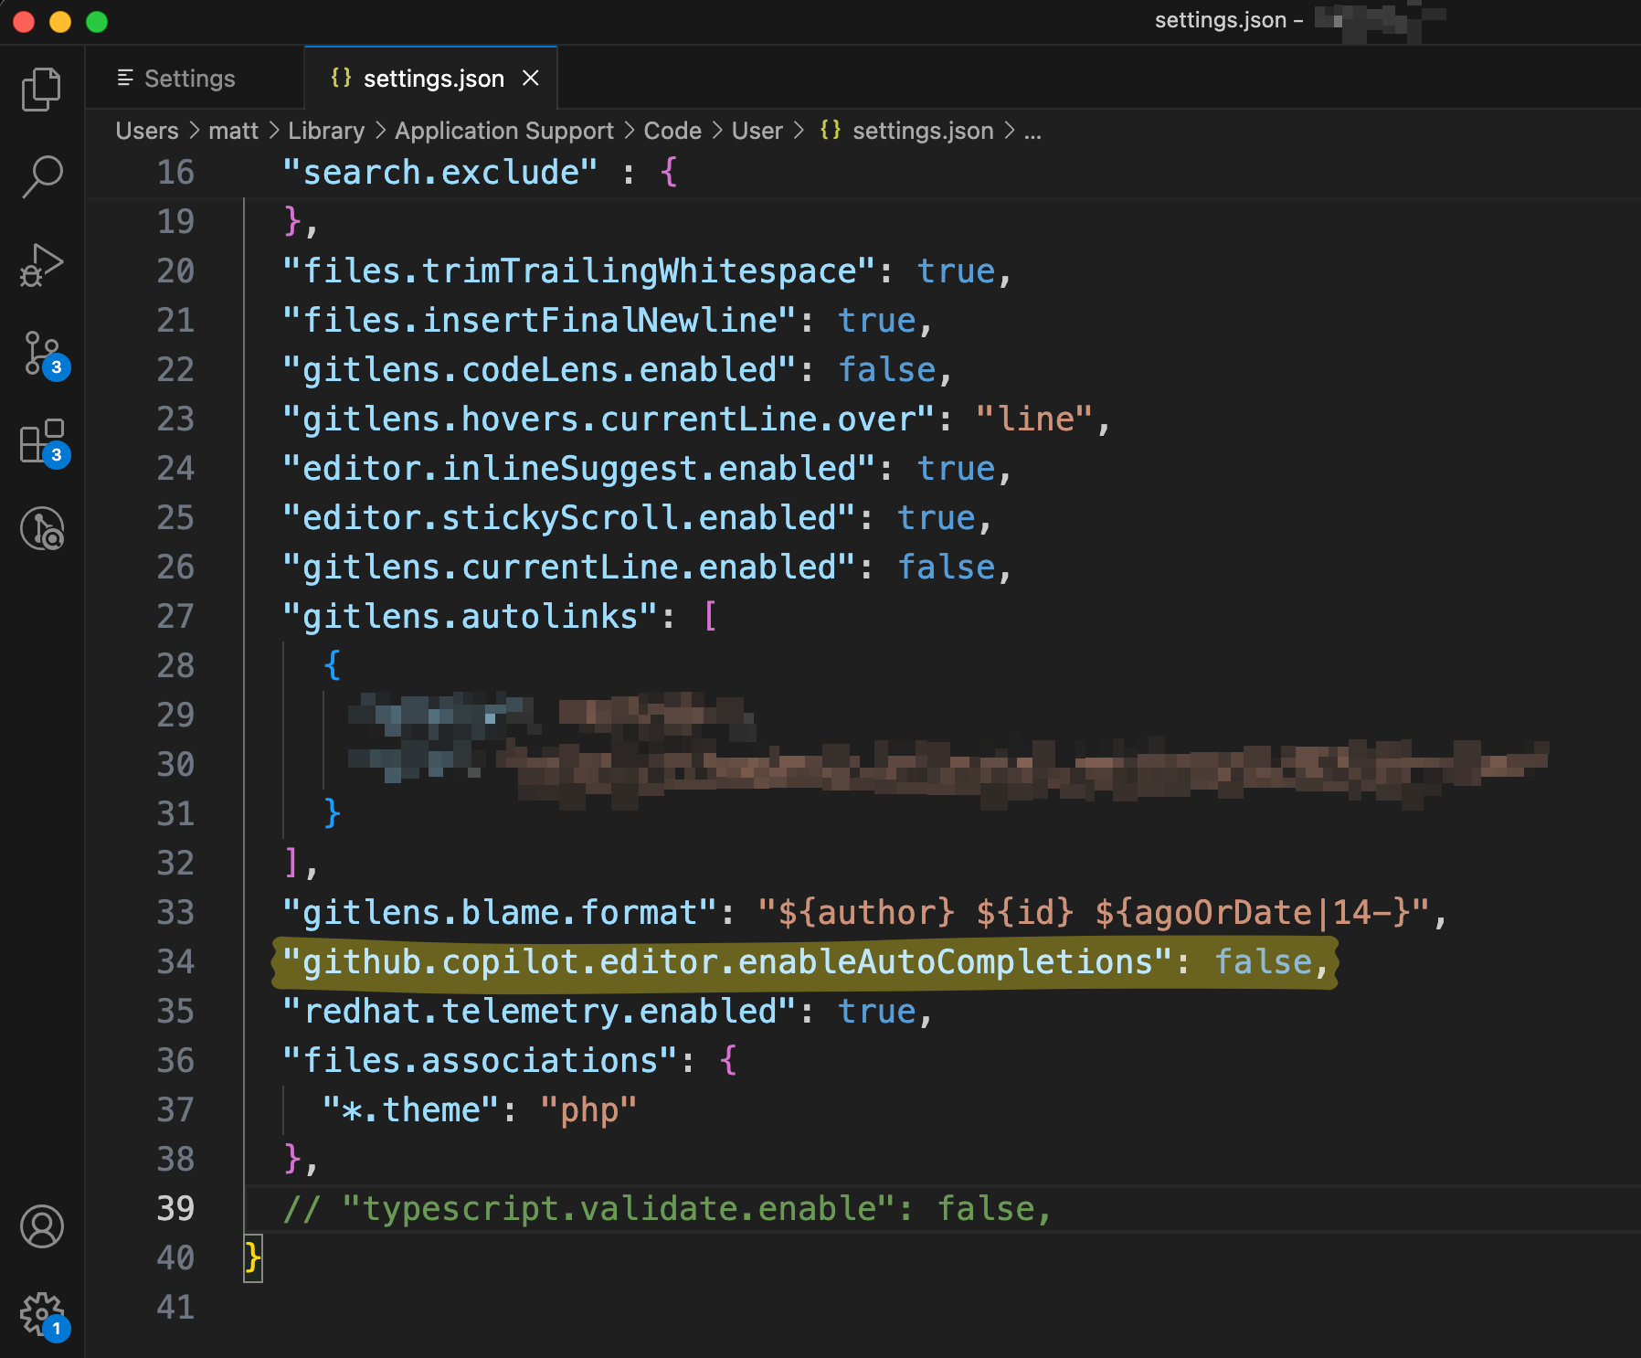Close the settings.json tab

tap(530, 79)
